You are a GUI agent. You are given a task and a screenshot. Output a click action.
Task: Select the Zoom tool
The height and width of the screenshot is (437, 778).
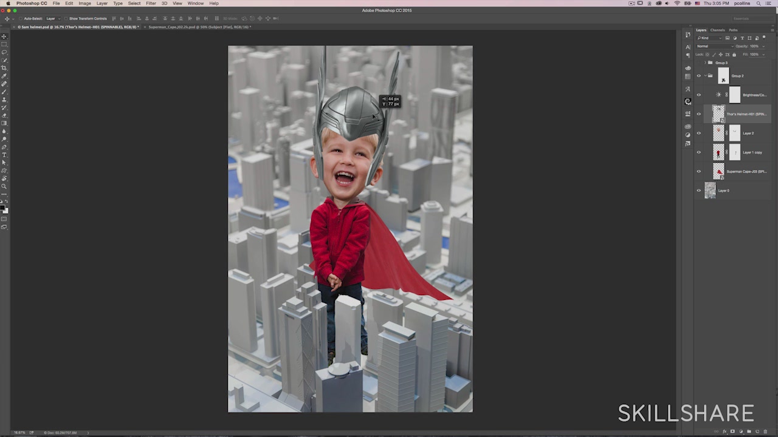click(4, 186)
